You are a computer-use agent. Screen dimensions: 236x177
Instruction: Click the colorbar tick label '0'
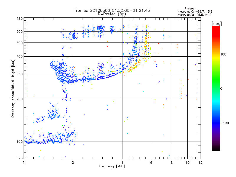click(221, 89)
